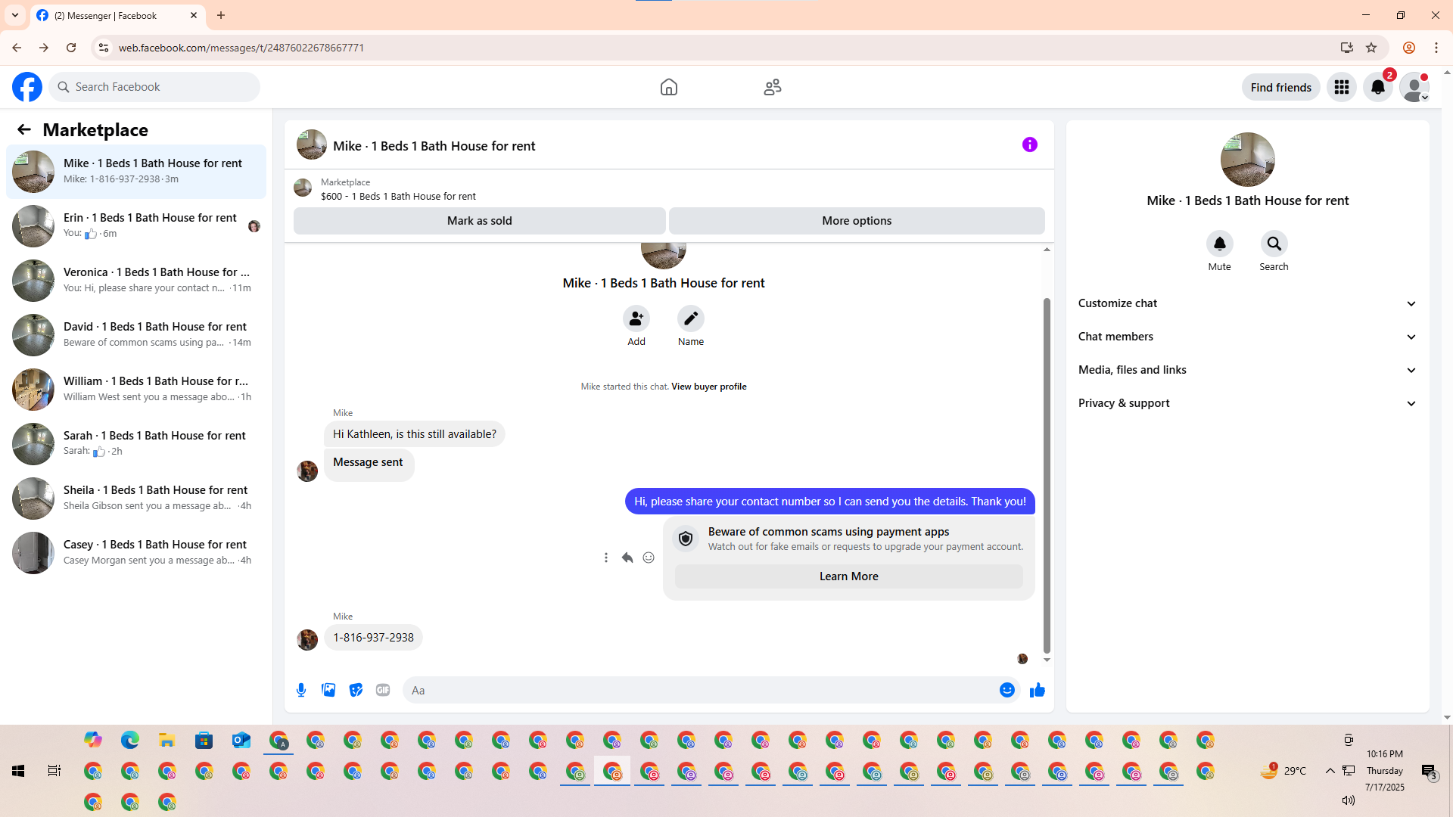The height and width of the screenshot is (817, 1453).
Task: Click the Find friends button
Action: click(x=1281, y=87)
